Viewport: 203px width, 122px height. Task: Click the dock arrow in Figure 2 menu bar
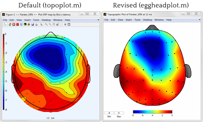coord(98,20)
